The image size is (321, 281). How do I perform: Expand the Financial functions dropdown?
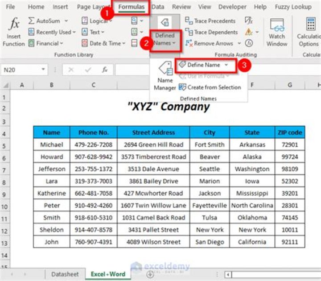(x=62, y=43)
